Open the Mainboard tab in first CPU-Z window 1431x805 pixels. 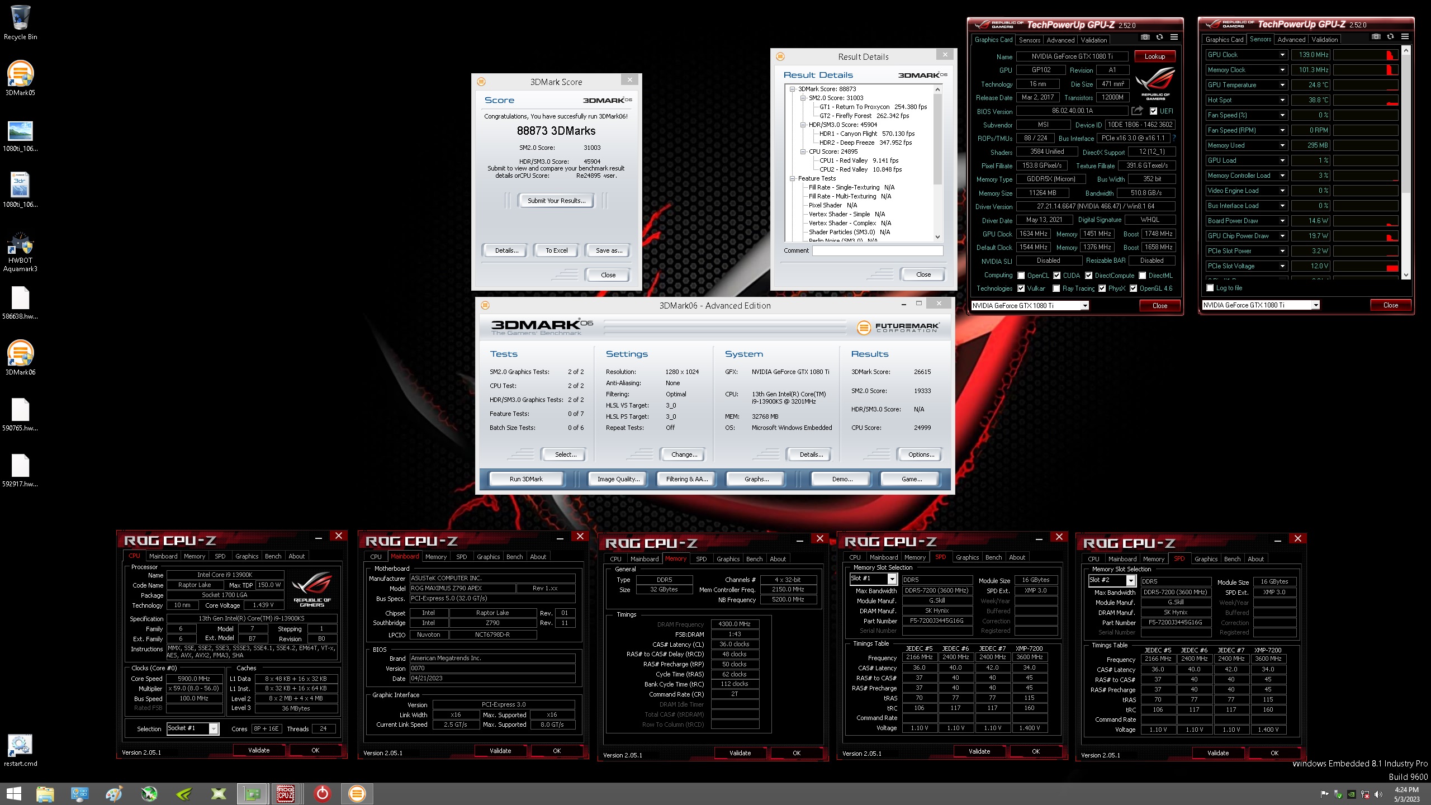pos(163,556)
